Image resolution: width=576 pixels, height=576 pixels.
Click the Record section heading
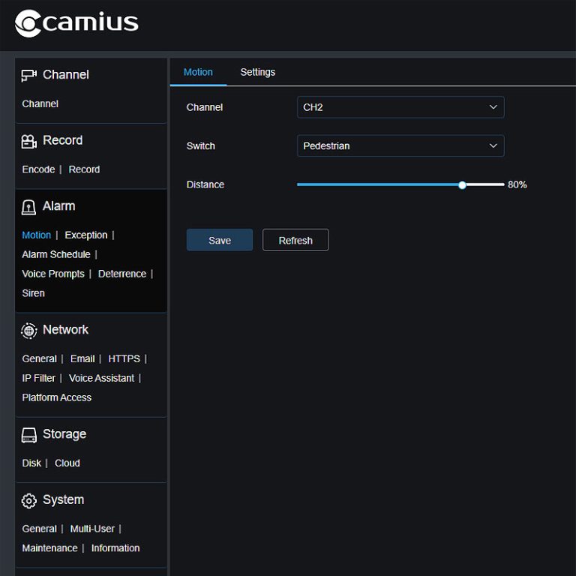pyautogui.click(x=62, y=141)
